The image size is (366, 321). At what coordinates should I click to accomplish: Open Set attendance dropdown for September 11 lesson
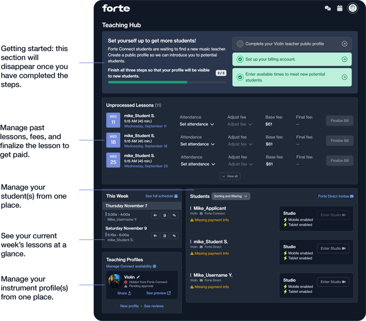click(197, 125)
